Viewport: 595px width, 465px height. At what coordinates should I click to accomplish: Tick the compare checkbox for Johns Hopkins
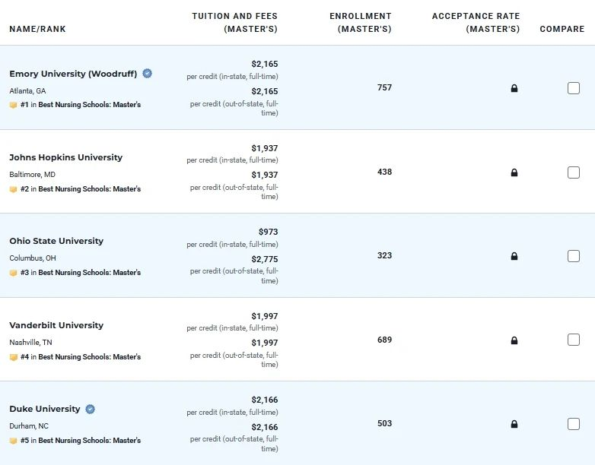click(x=574, y=172)
